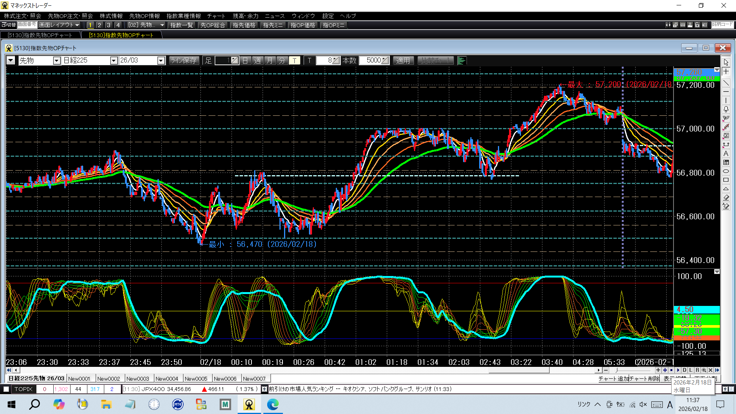Select the horizontal line drawing tool

click(726, 92)
